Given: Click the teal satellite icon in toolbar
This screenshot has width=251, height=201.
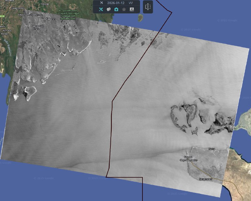Looking at the screenshot, I should click(x=101, y=9).
